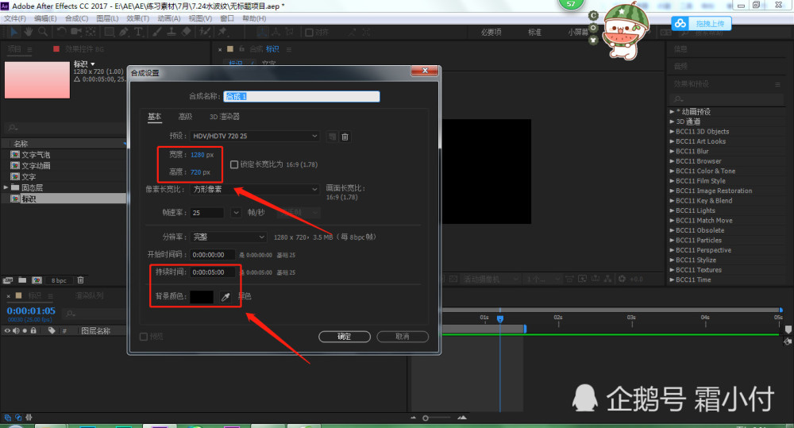The height and width of the screenshot is (428, 794).
Task: Open the 效果(T) menu
Action: click(137, 18)
